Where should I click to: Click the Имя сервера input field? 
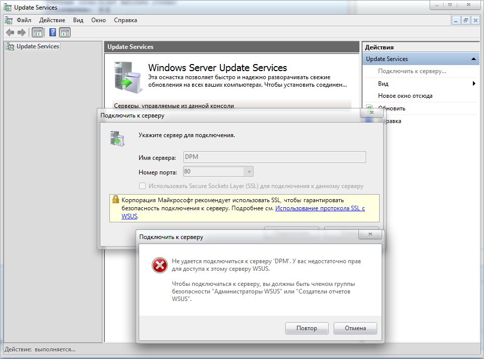(274, 157)
